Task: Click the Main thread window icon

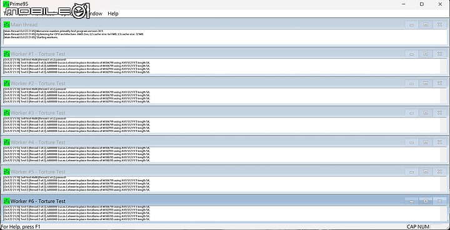Action: (x=7, y=25)
